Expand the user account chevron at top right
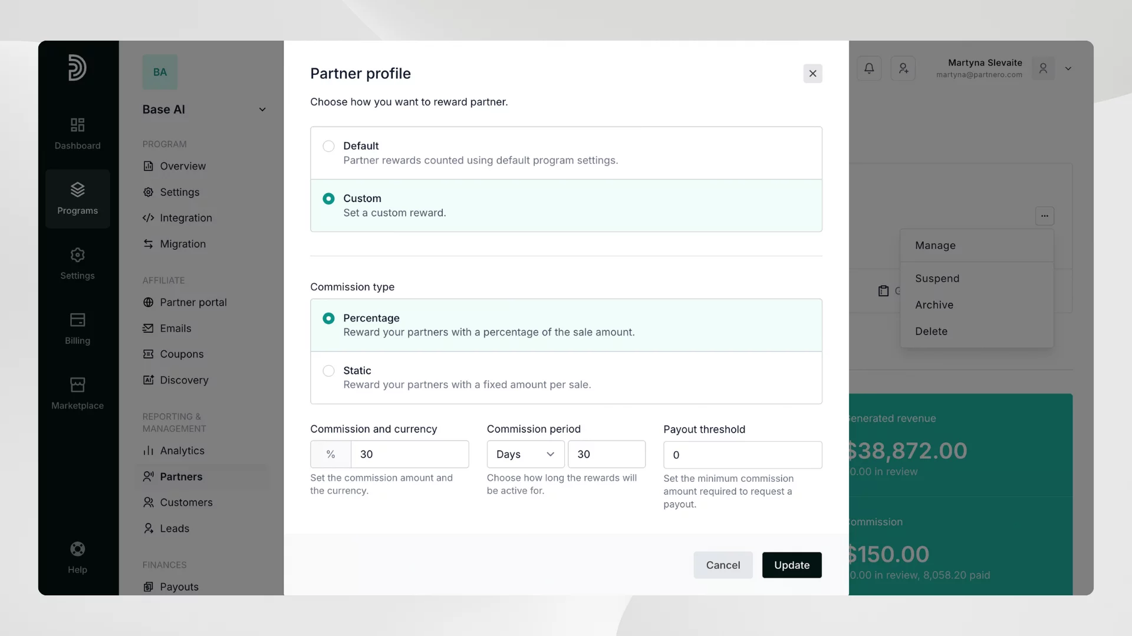 (x=1069, y=68)
